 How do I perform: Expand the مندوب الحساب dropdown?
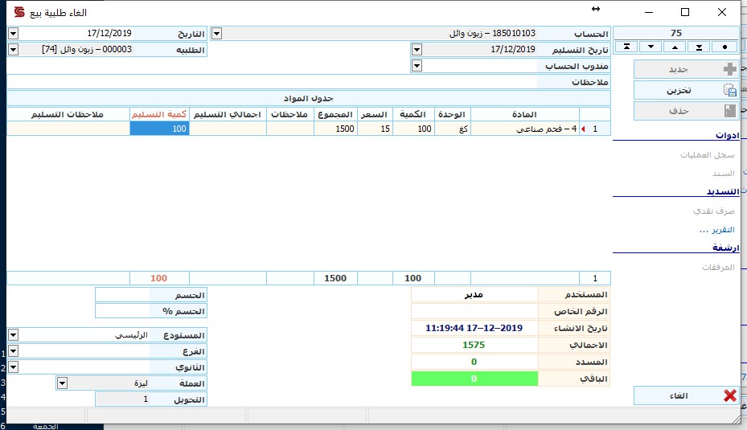tap(417, 66)
